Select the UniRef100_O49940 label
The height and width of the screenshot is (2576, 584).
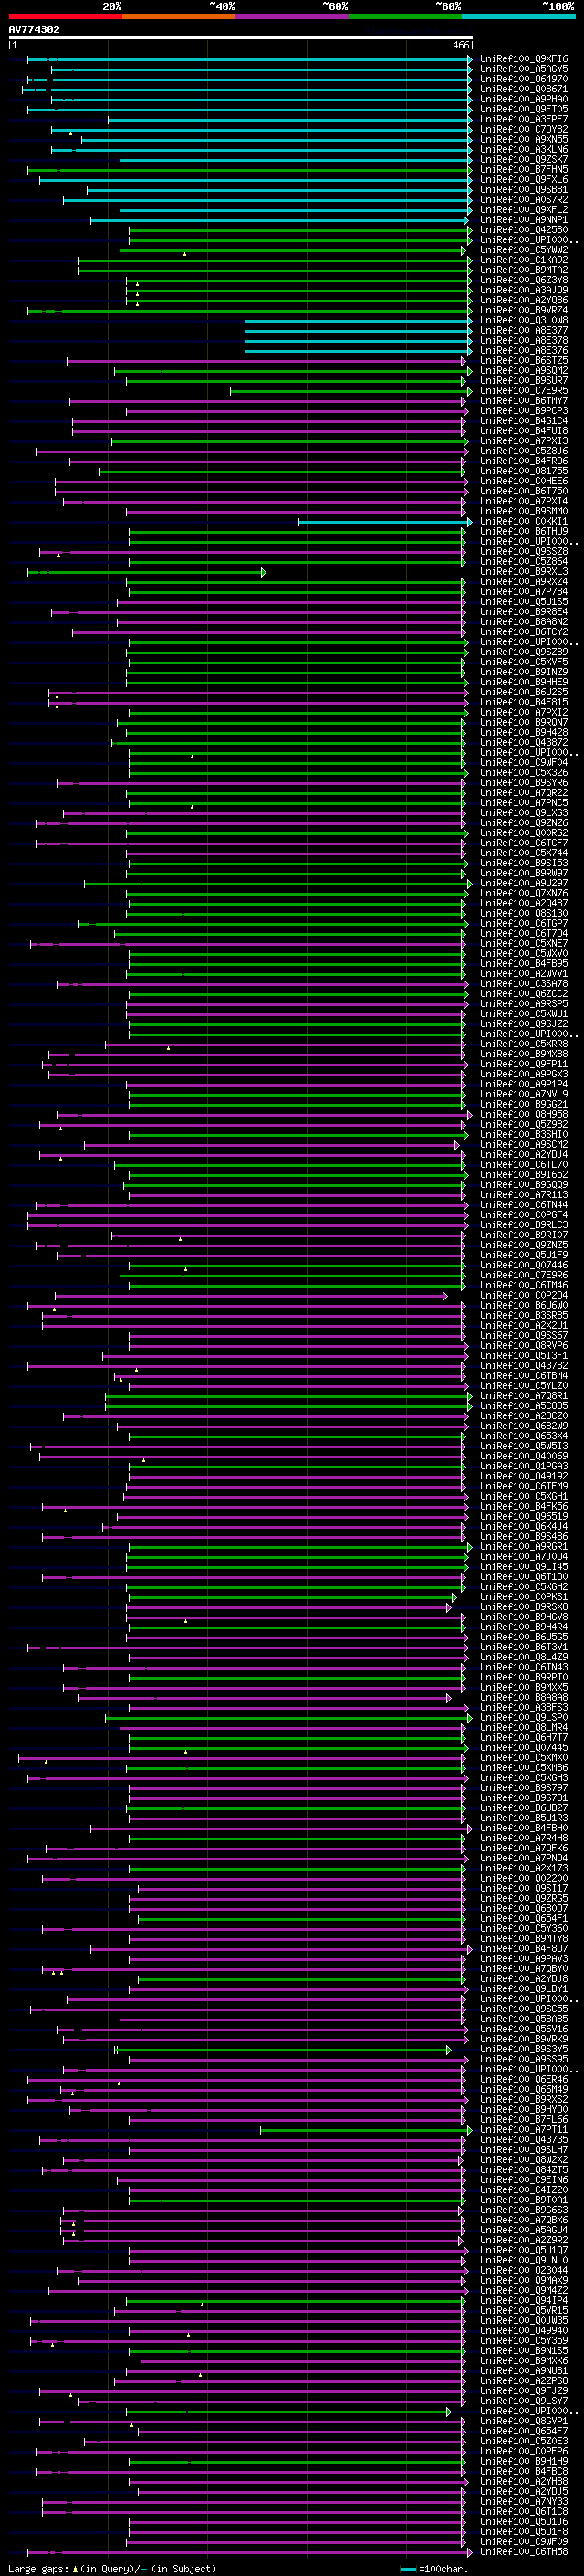[x=524, y=2330]
